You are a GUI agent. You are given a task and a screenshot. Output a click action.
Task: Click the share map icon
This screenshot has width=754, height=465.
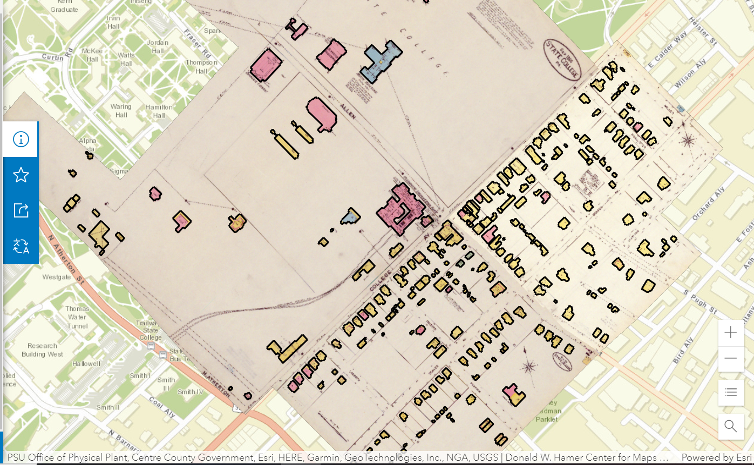click(x=21, y=210)
